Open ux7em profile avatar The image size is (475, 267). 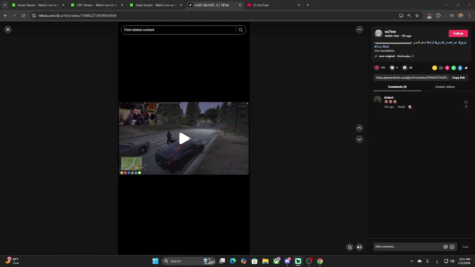pyautogui.click(x=378, y=34)
